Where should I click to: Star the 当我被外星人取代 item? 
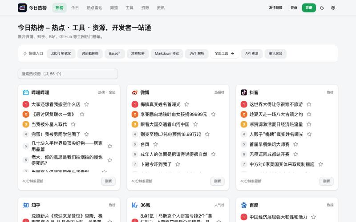(73, 124)
